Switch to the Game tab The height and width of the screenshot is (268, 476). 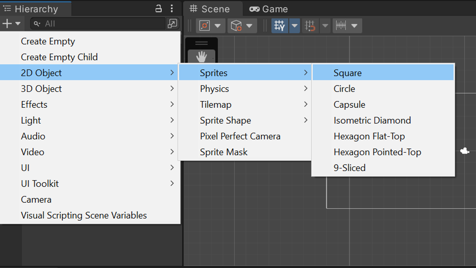(268, 9)
